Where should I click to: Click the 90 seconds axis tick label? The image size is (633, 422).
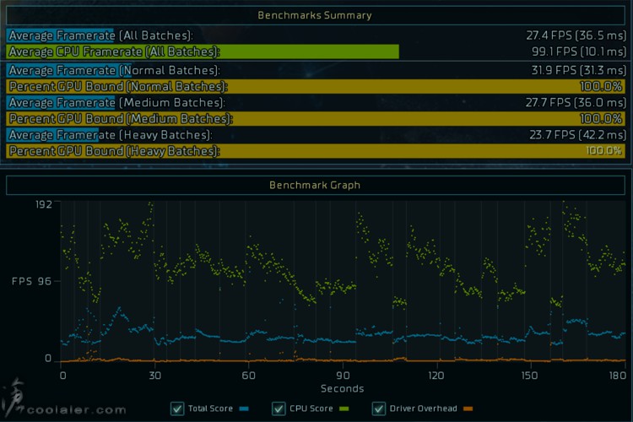click(343, 376)
